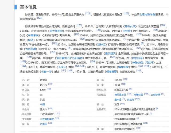This screenshot has width=171, height=133.
Task: Open citation [5] next to 陈紫函工作室
Action: click(130, 89)
